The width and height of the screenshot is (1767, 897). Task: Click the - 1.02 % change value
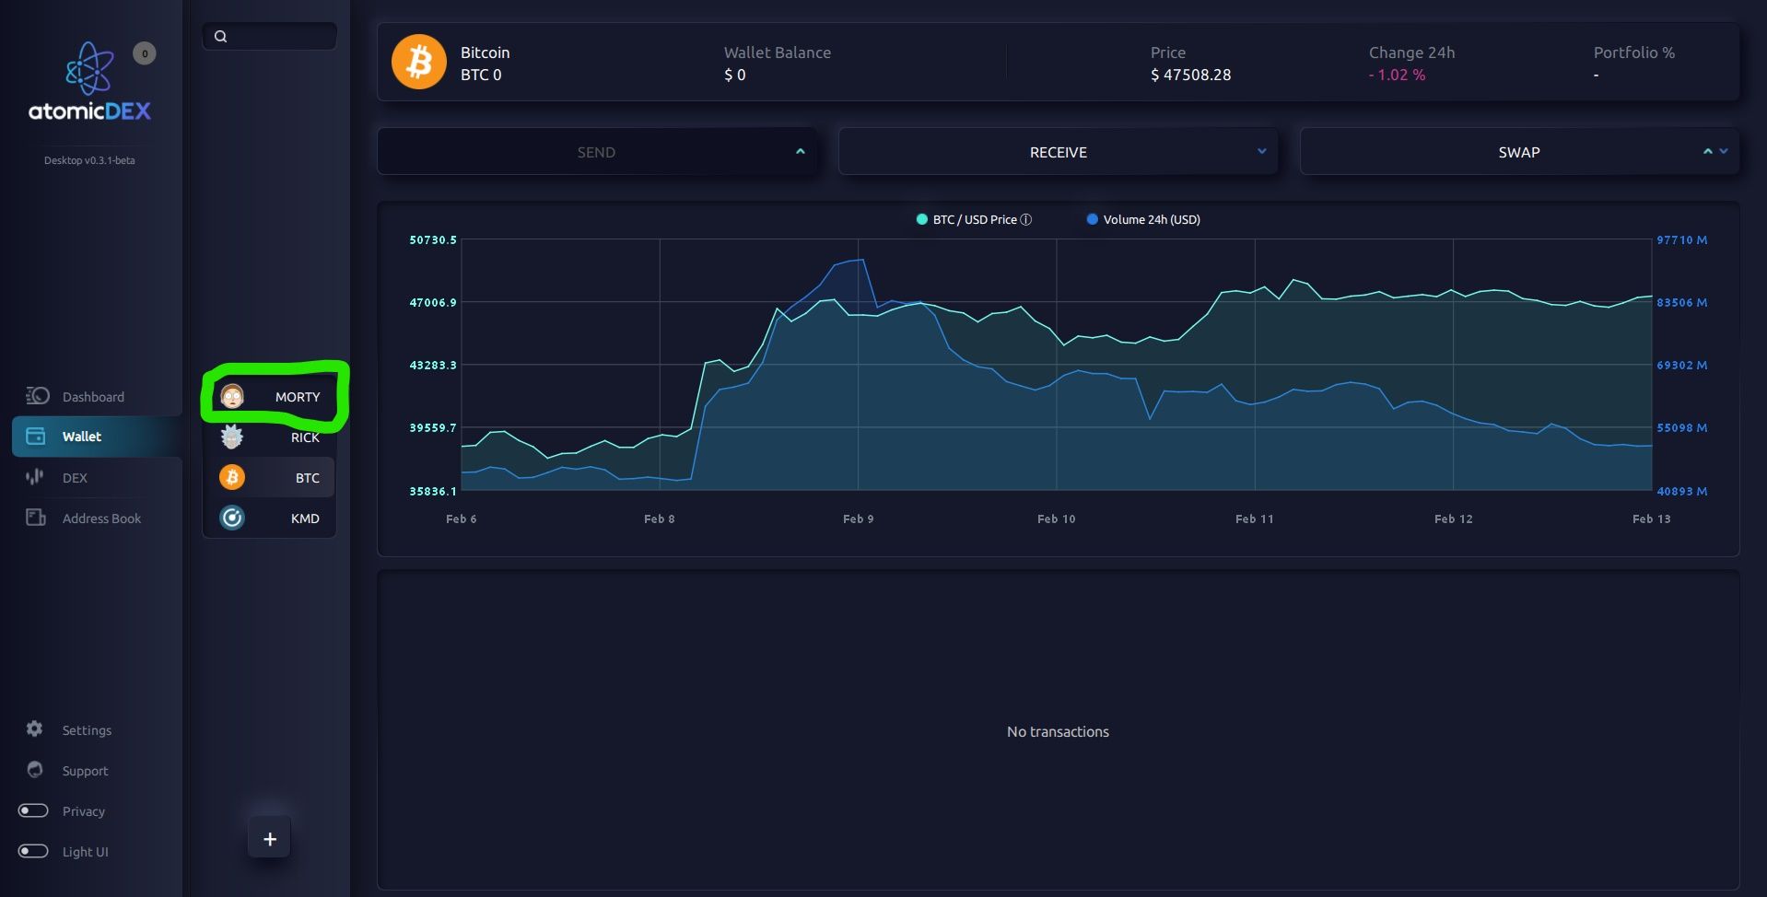point(1397,75)
